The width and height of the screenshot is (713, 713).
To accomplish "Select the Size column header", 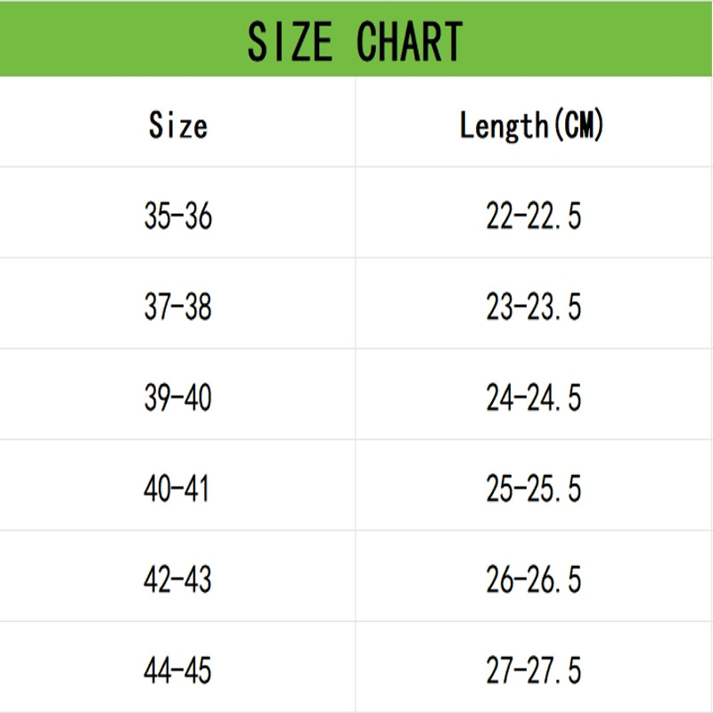I will tap(178, 125).
